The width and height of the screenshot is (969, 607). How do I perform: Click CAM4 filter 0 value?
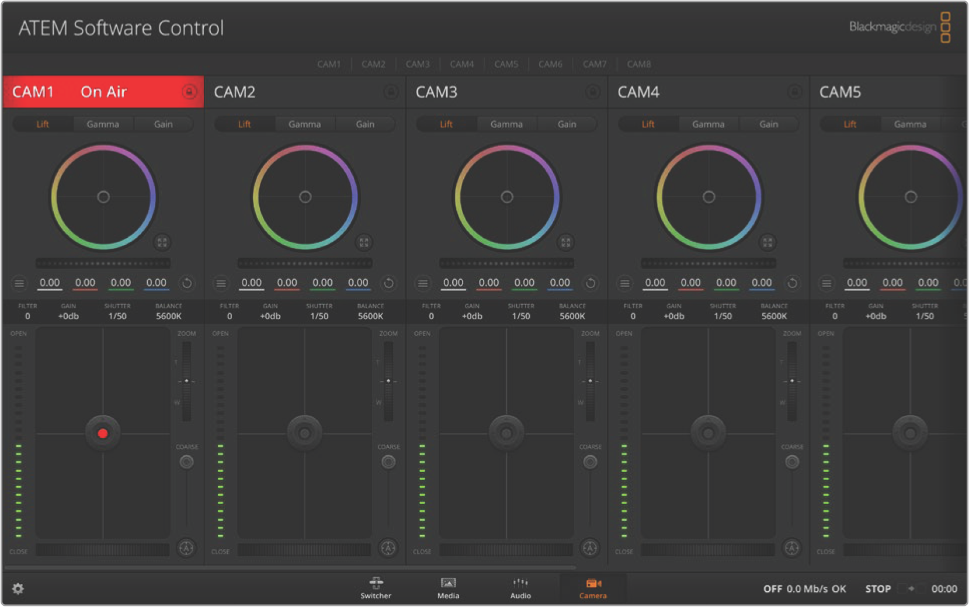click(x=633, y=316)
